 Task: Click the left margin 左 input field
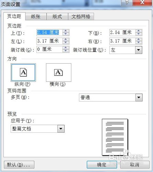click(49, 41)
